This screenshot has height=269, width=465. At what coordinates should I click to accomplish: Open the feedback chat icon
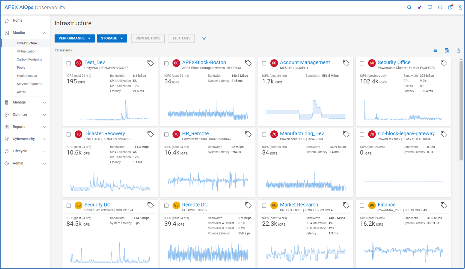pyautogui.click(x=430, y=8)
